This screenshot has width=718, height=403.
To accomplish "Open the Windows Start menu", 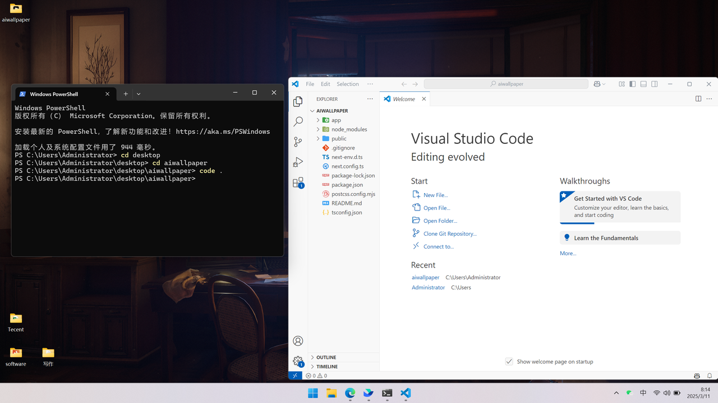I will [312, 393].
